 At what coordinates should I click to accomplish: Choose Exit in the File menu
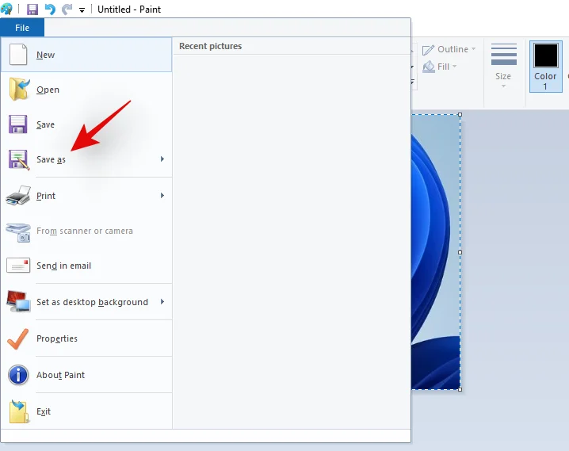86,411
